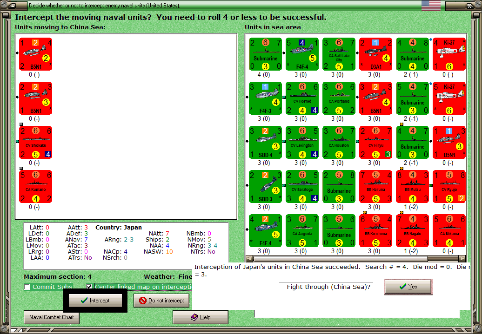482x334 pixels.
Task: Click the Intercept button
Action: pyautogui.click(x=95, y=301)
